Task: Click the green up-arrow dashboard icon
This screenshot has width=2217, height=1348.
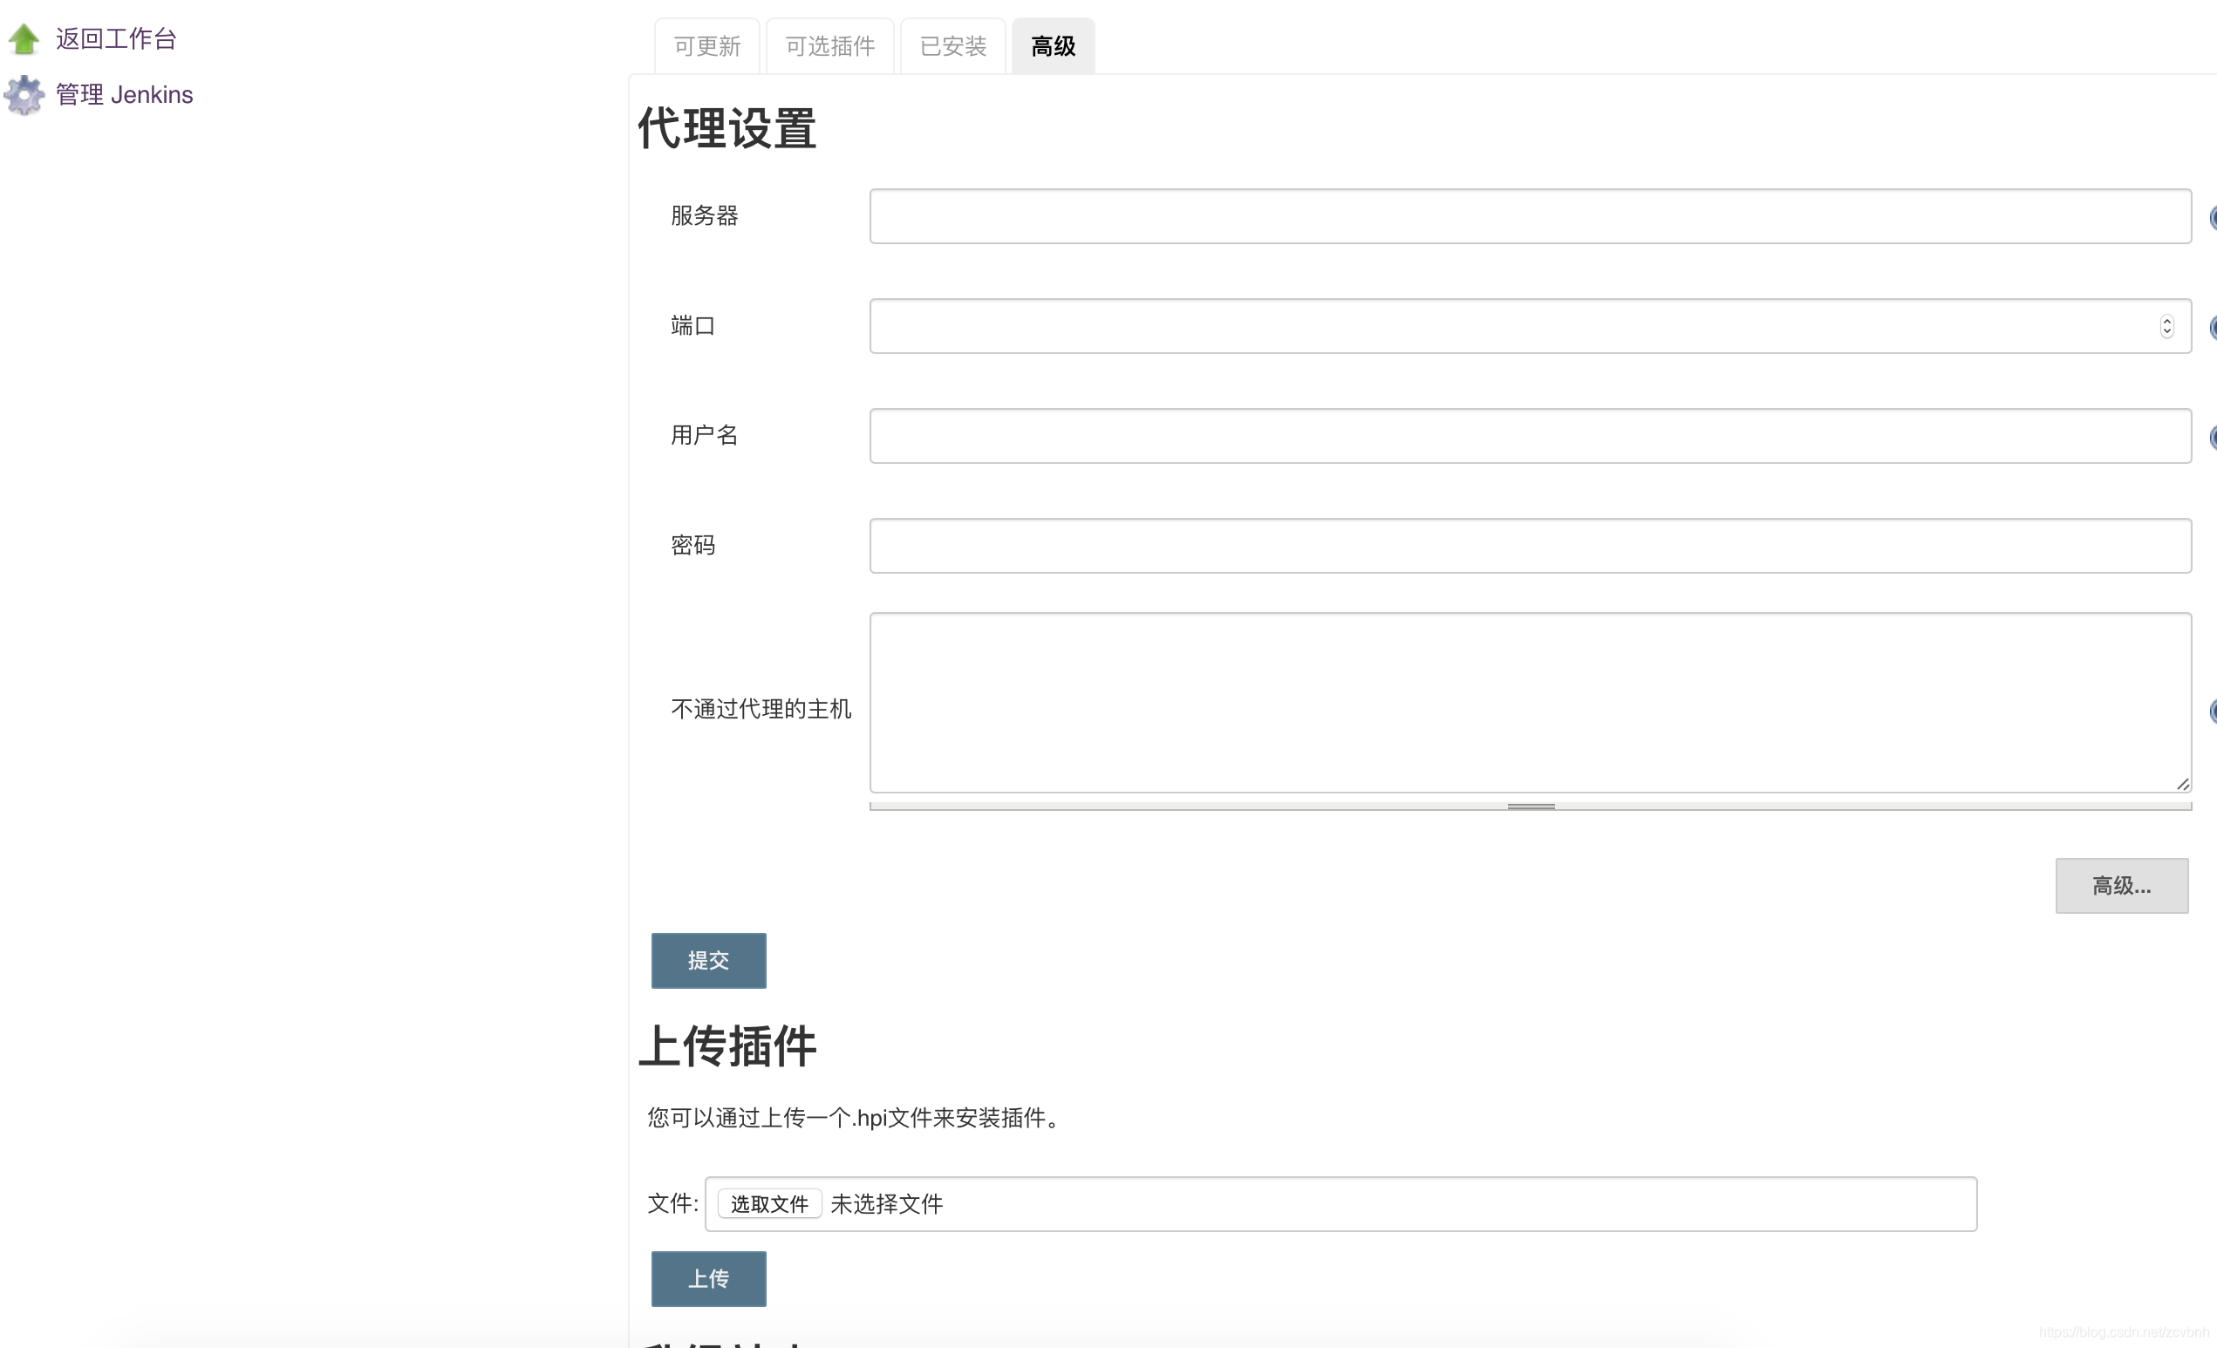Action: pyautogui.click(x=24, y=37)
